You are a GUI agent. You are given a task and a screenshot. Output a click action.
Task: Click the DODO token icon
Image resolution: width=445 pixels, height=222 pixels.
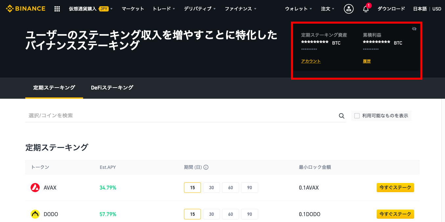[x=35, y=214]
